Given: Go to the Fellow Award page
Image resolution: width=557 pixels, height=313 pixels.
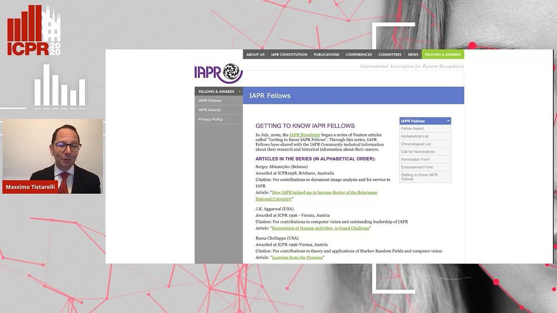Looking at the screenshot, I should [425, 128].
